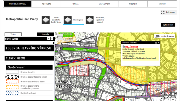Switch to the Legenda tab
The image size is (180, 101).
(45, 34)
